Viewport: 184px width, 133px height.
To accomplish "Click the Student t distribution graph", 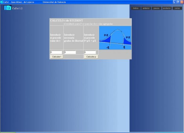I will [115, 38].
